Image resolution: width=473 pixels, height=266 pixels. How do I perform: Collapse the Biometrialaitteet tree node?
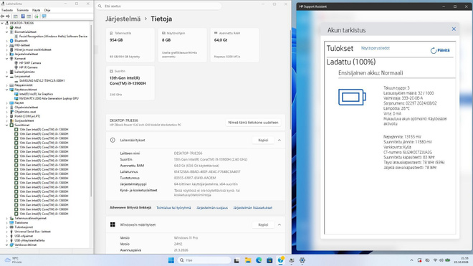[7, 32]
